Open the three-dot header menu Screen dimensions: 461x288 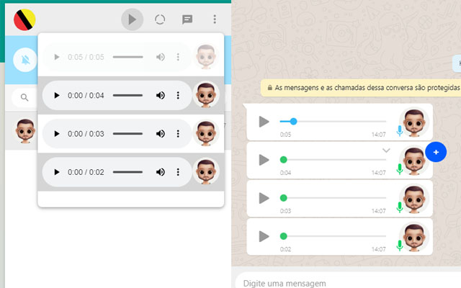(215, 19)
